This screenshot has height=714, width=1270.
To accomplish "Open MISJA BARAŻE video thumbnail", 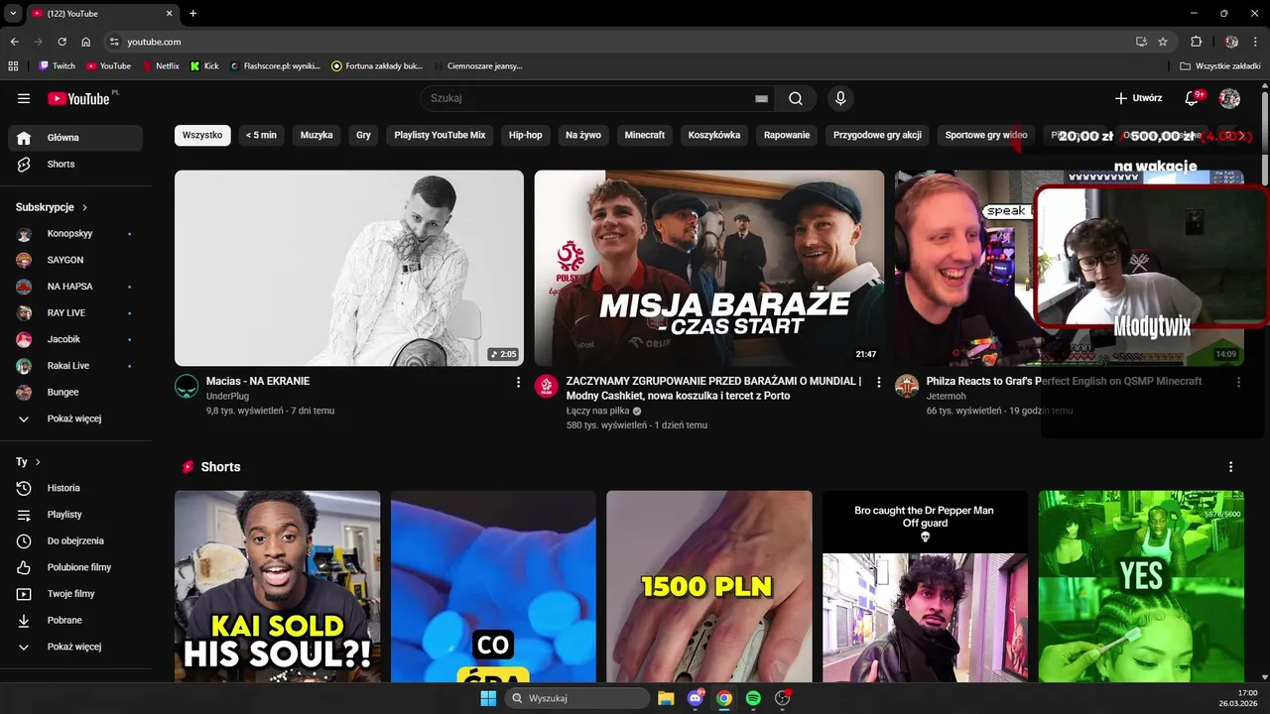I will click(x=709, y=268).
